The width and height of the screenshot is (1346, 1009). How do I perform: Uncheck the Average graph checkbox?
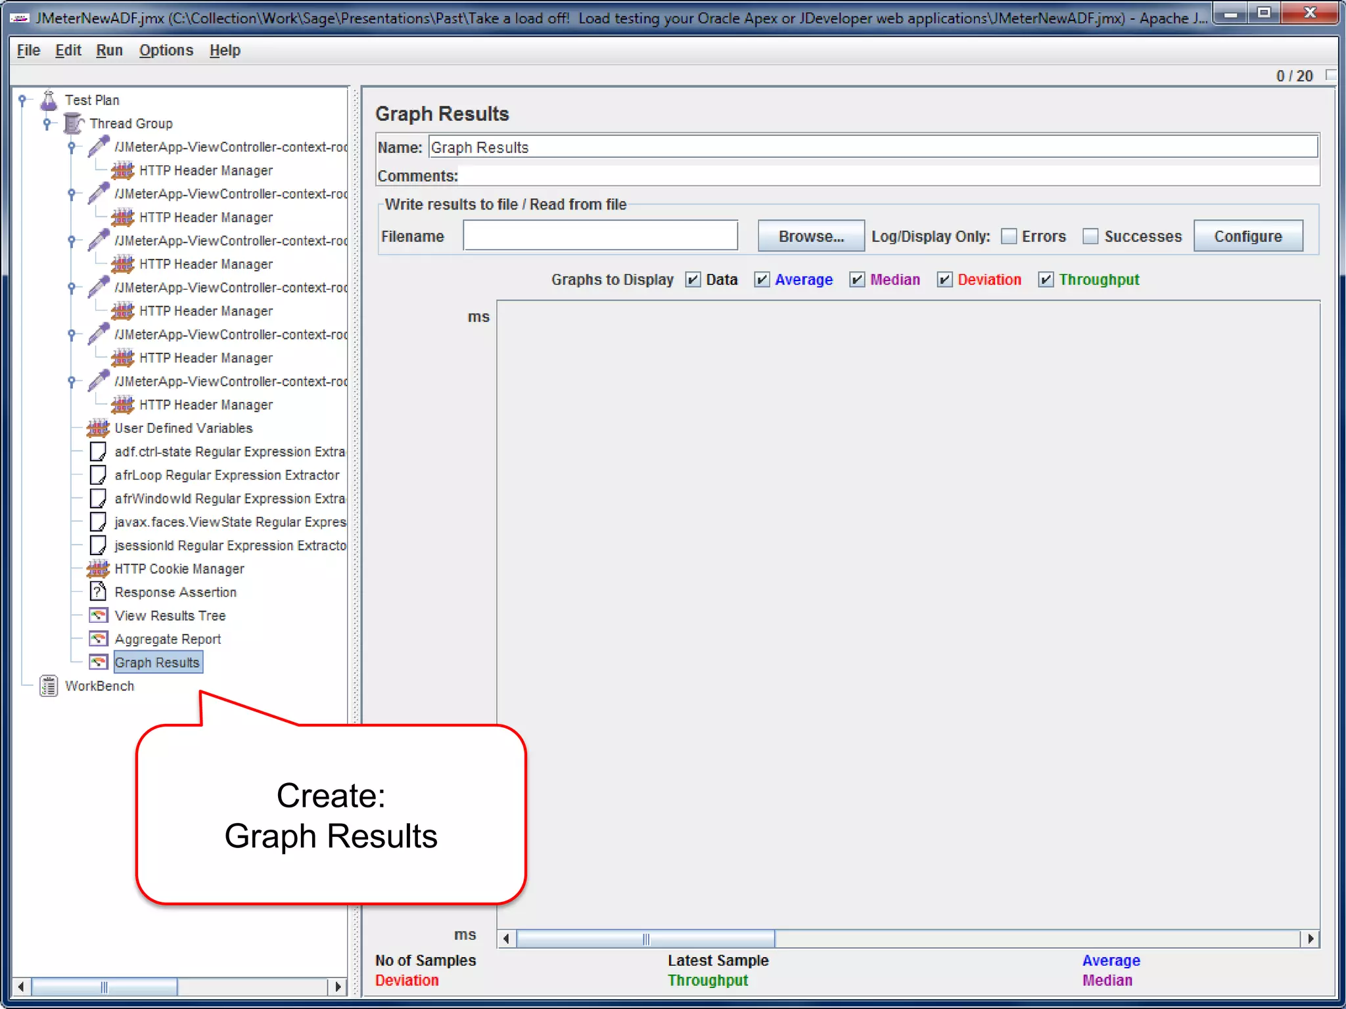click(x=762, y=280)
